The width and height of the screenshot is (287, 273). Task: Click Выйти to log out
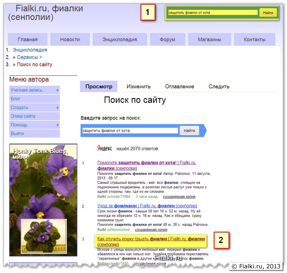pos(34,133)
